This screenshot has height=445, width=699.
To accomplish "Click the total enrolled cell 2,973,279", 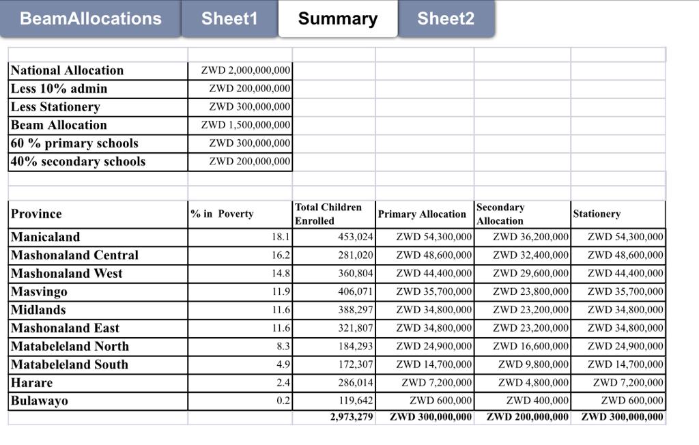I will pos(334,417).
